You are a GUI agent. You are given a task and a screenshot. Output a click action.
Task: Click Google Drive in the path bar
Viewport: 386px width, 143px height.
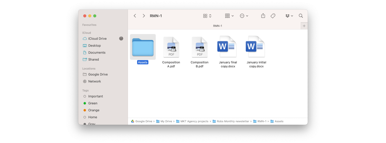coord(142,122)
